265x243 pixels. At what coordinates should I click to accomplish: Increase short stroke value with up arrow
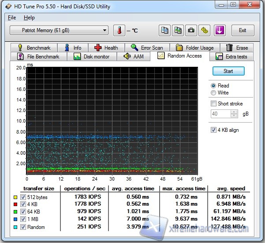click(234, 112)
